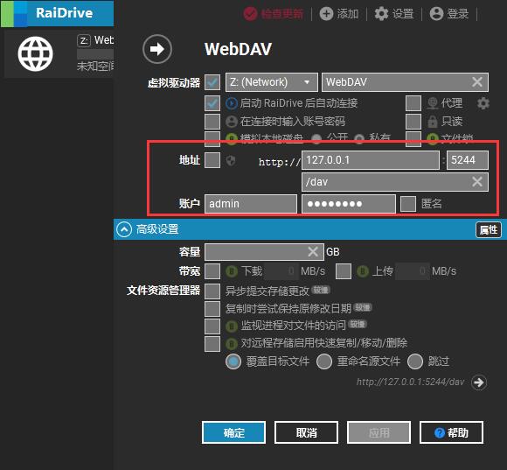
Task: Click the shield icon next to address
Action: coord(231,160)
